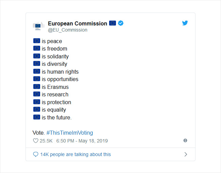Click the 25.5K likes count
This screenshot has height=173, width=221.
click(46, 141)
